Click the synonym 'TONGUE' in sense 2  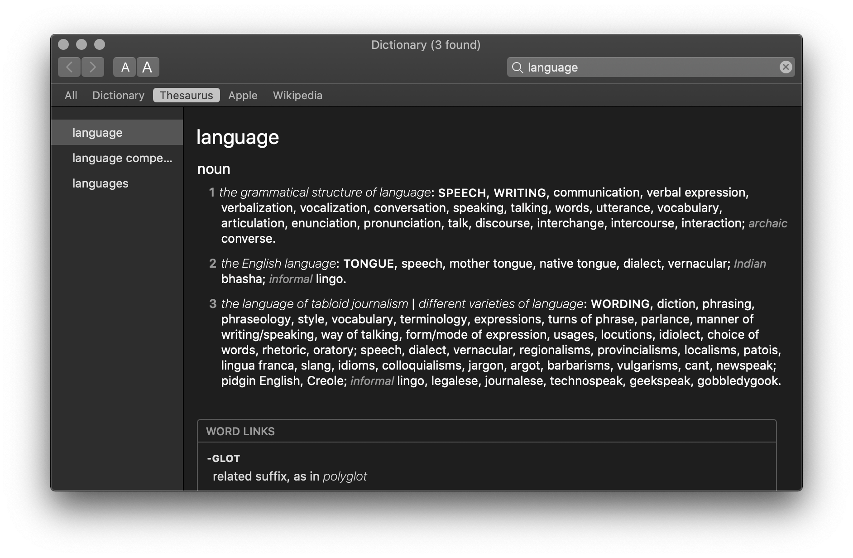click(368, 263)
